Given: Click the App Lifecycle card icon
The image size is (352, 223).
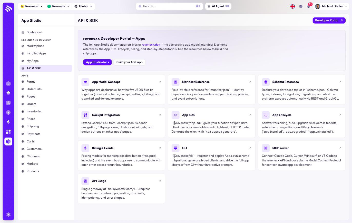Looking at the screenshot, I should [266, 115].
